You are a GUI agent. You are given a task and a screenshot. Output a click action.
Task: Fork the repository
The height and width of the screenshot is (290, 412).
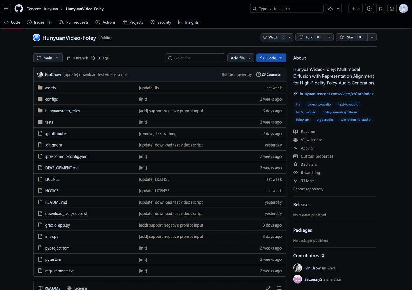pyautogui.click(x=309, y=37)
